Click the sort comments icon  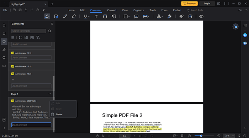[x=20, y=38]
